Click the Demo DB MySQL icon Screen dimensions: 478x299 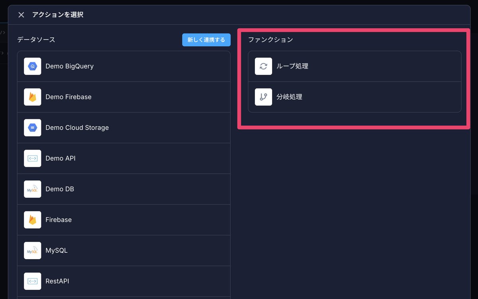(x=32, y=189)
